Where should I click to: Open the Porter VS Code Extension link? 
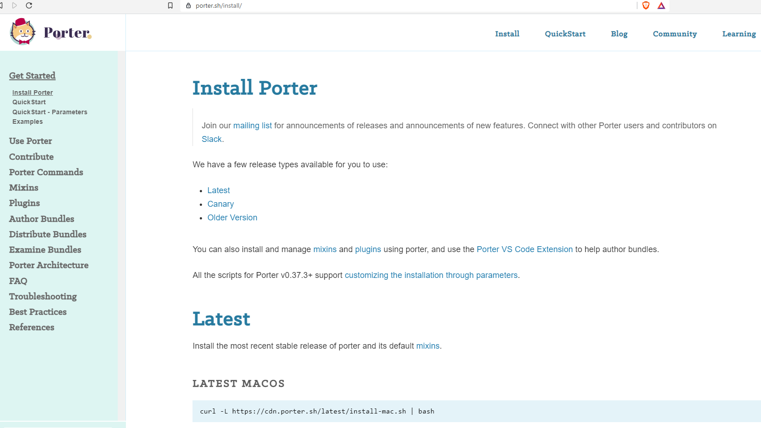pos(524,249)
